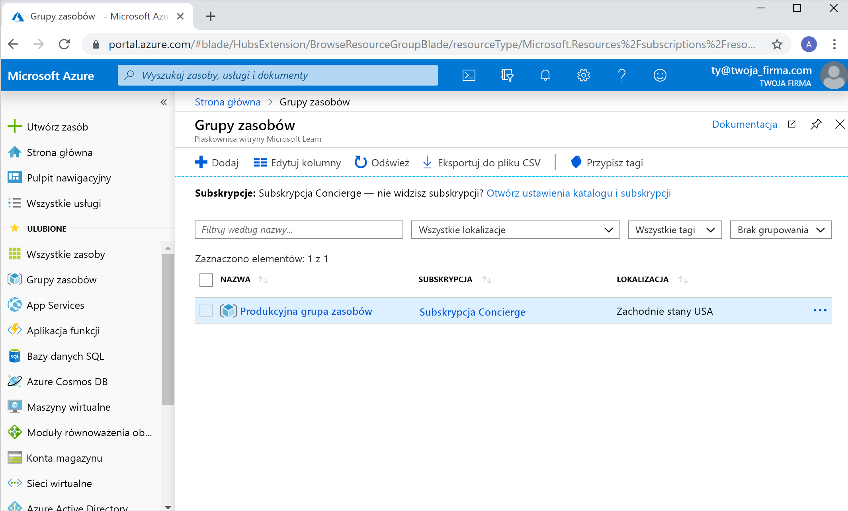
Task: Bookmark page with star icon
Action: [x=777, y=44]
